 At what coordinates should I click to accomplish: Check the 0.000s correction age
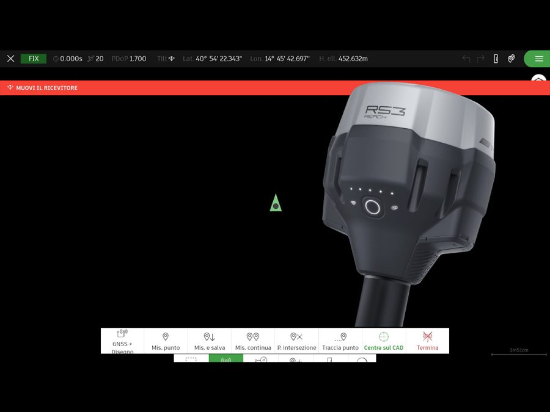click(67, 59)
